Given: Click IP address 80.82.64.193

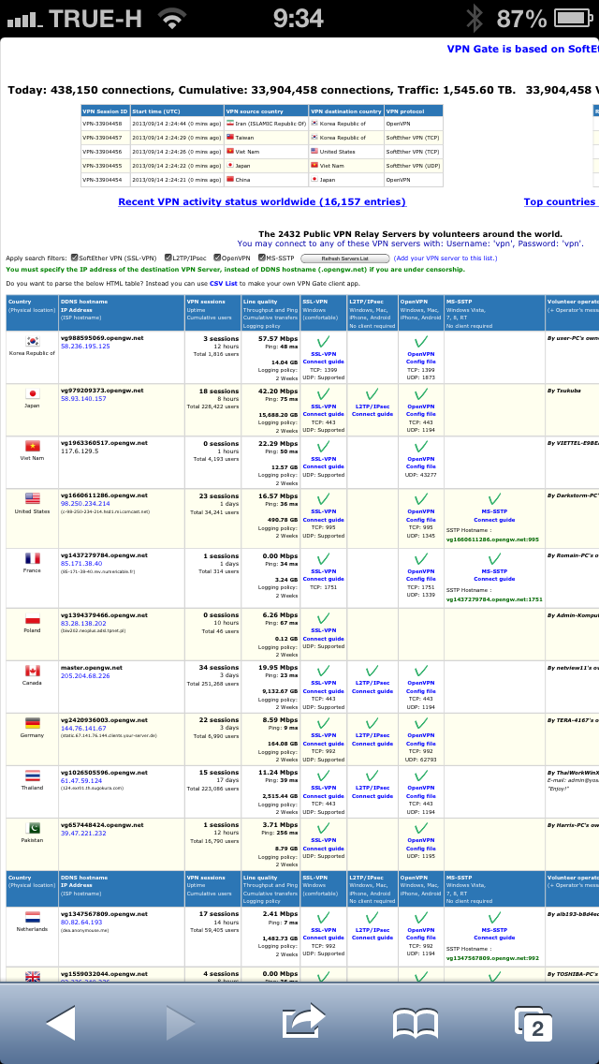Looking at the screenshot, I should 81,923.
